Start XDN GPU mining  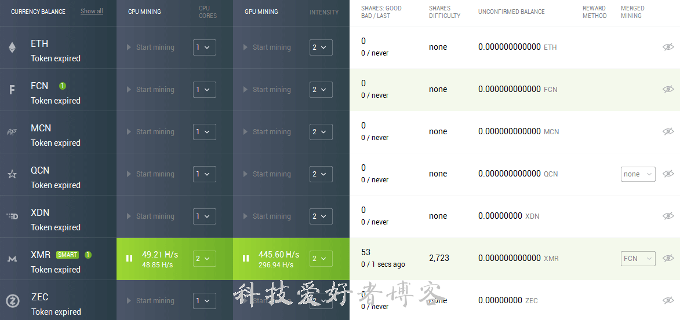[x=267, y=216]
